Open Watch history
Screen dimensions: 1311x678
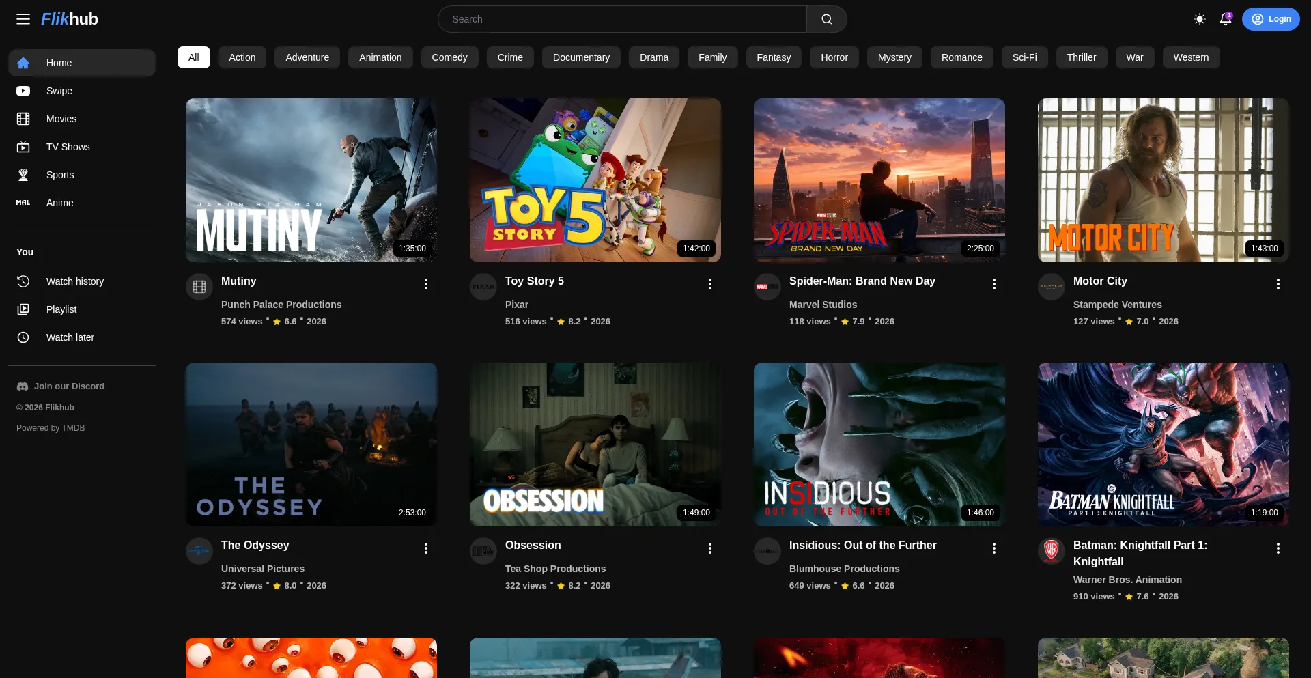point(82,281)
